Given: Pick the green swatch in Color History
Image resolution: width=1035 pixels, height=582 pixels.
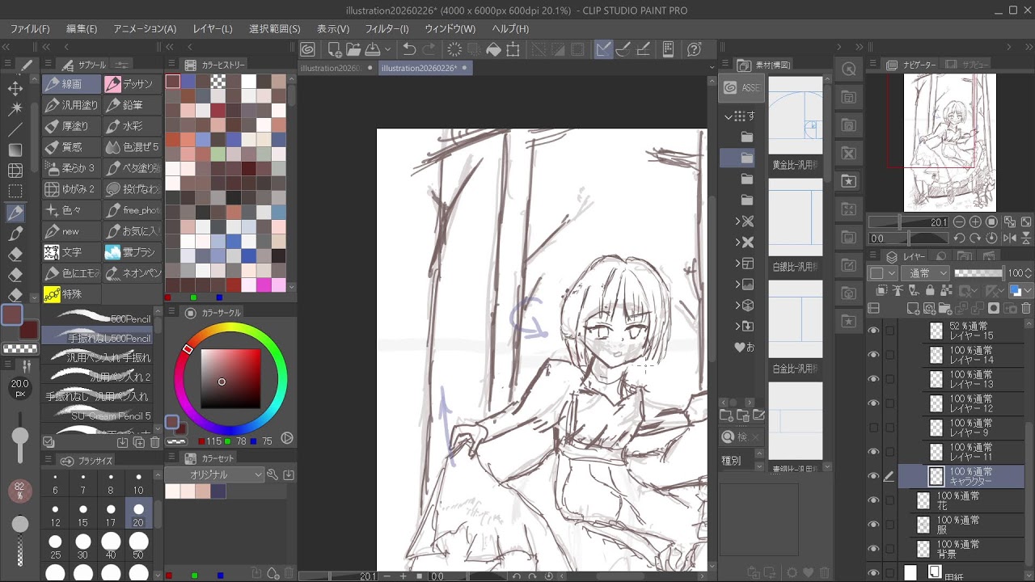Looking at the screenshot, I should 218,154.
